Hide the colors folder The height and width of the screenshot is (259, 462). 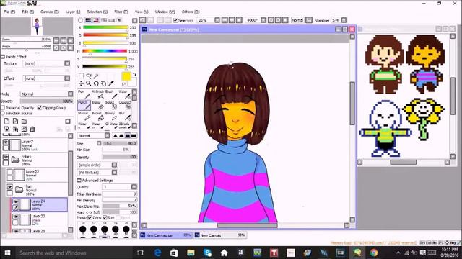tap(6, 157)
